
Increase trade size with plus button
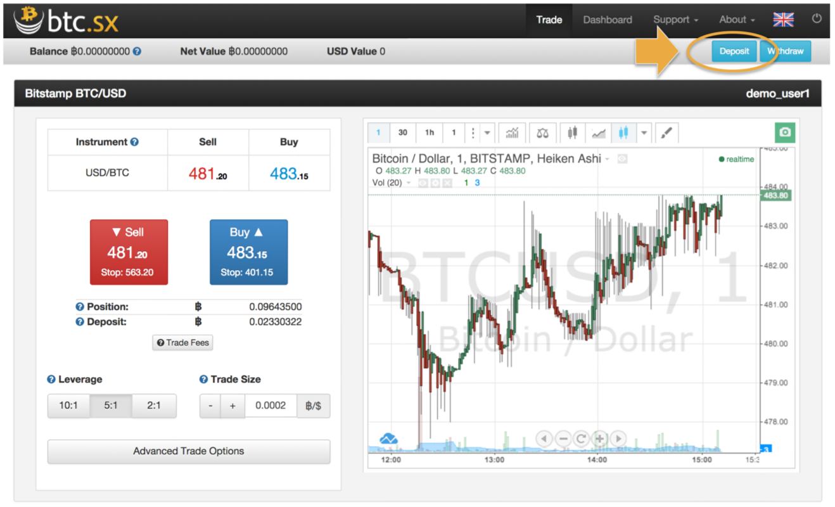233,406
